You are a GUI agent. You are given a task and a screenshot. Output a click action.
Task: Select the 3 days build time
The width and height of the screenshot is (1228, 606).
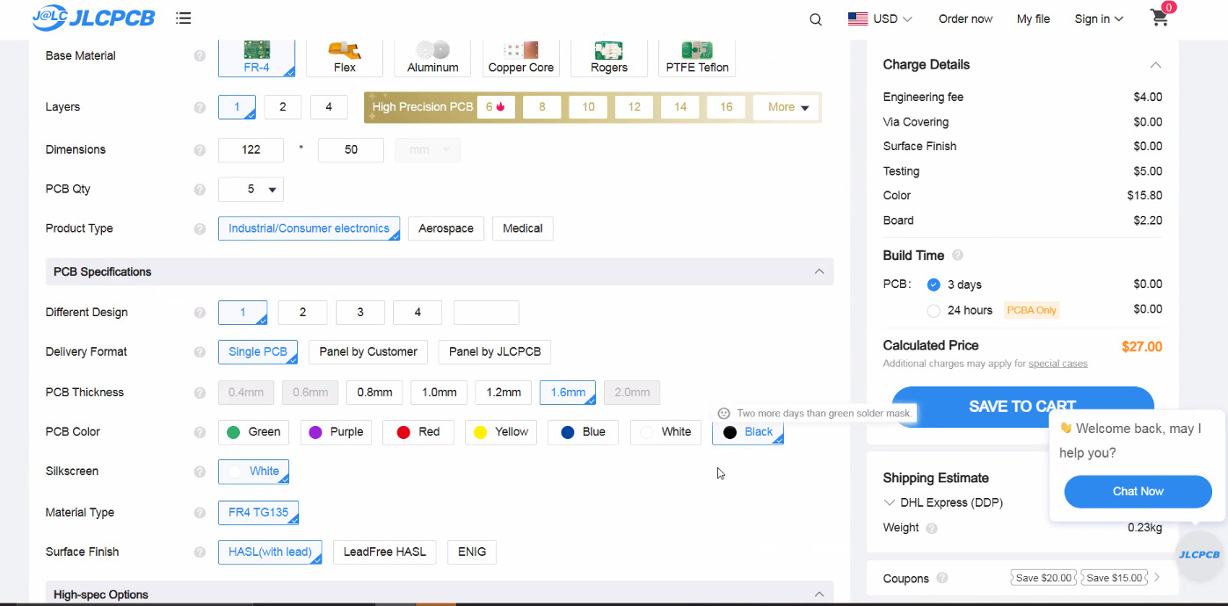click(934, 285)
